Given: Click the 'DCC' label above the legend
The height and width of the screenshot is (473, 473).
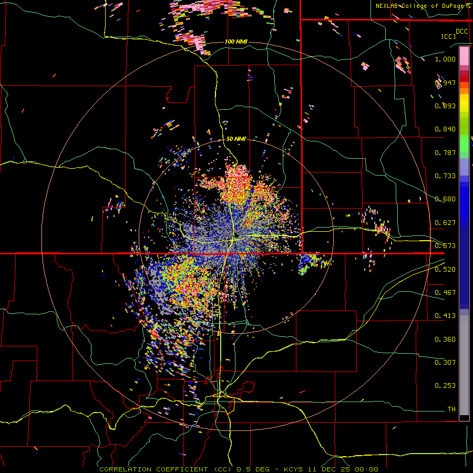Looking at the screenshot, I should 461,32.
